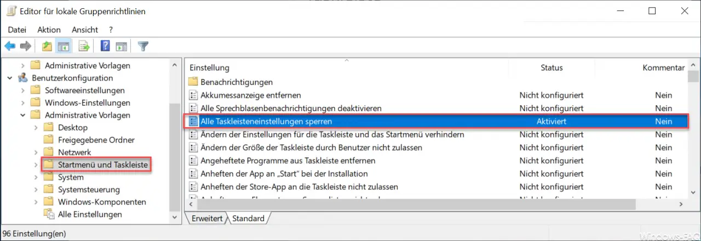Click the Up one level folder icon

tap(48, 46)
